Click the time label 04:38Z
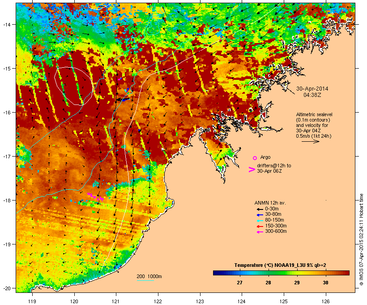Screen dimensions: 367x305 point(312,95)
